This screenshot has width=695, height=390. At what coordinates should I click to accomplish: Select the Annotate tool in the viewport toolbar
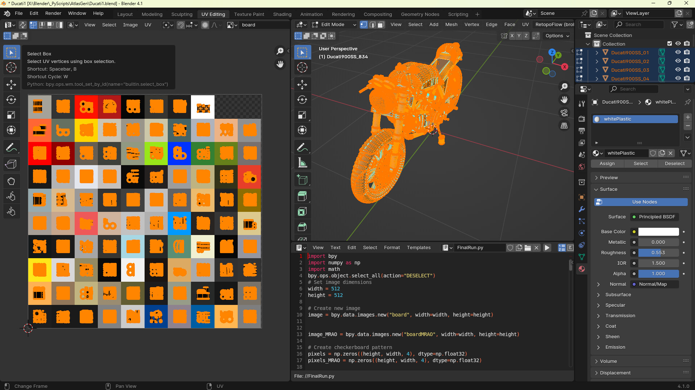[x=302, y=147]
